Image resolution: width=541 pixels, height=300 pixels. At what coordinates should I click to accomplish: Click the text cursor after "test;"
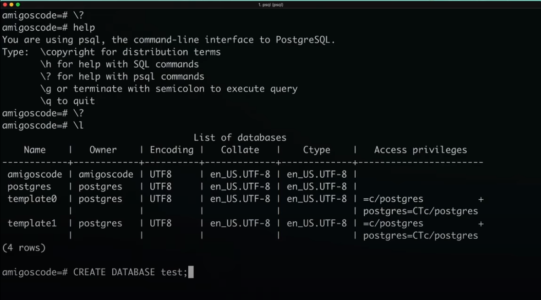(191, 272)
